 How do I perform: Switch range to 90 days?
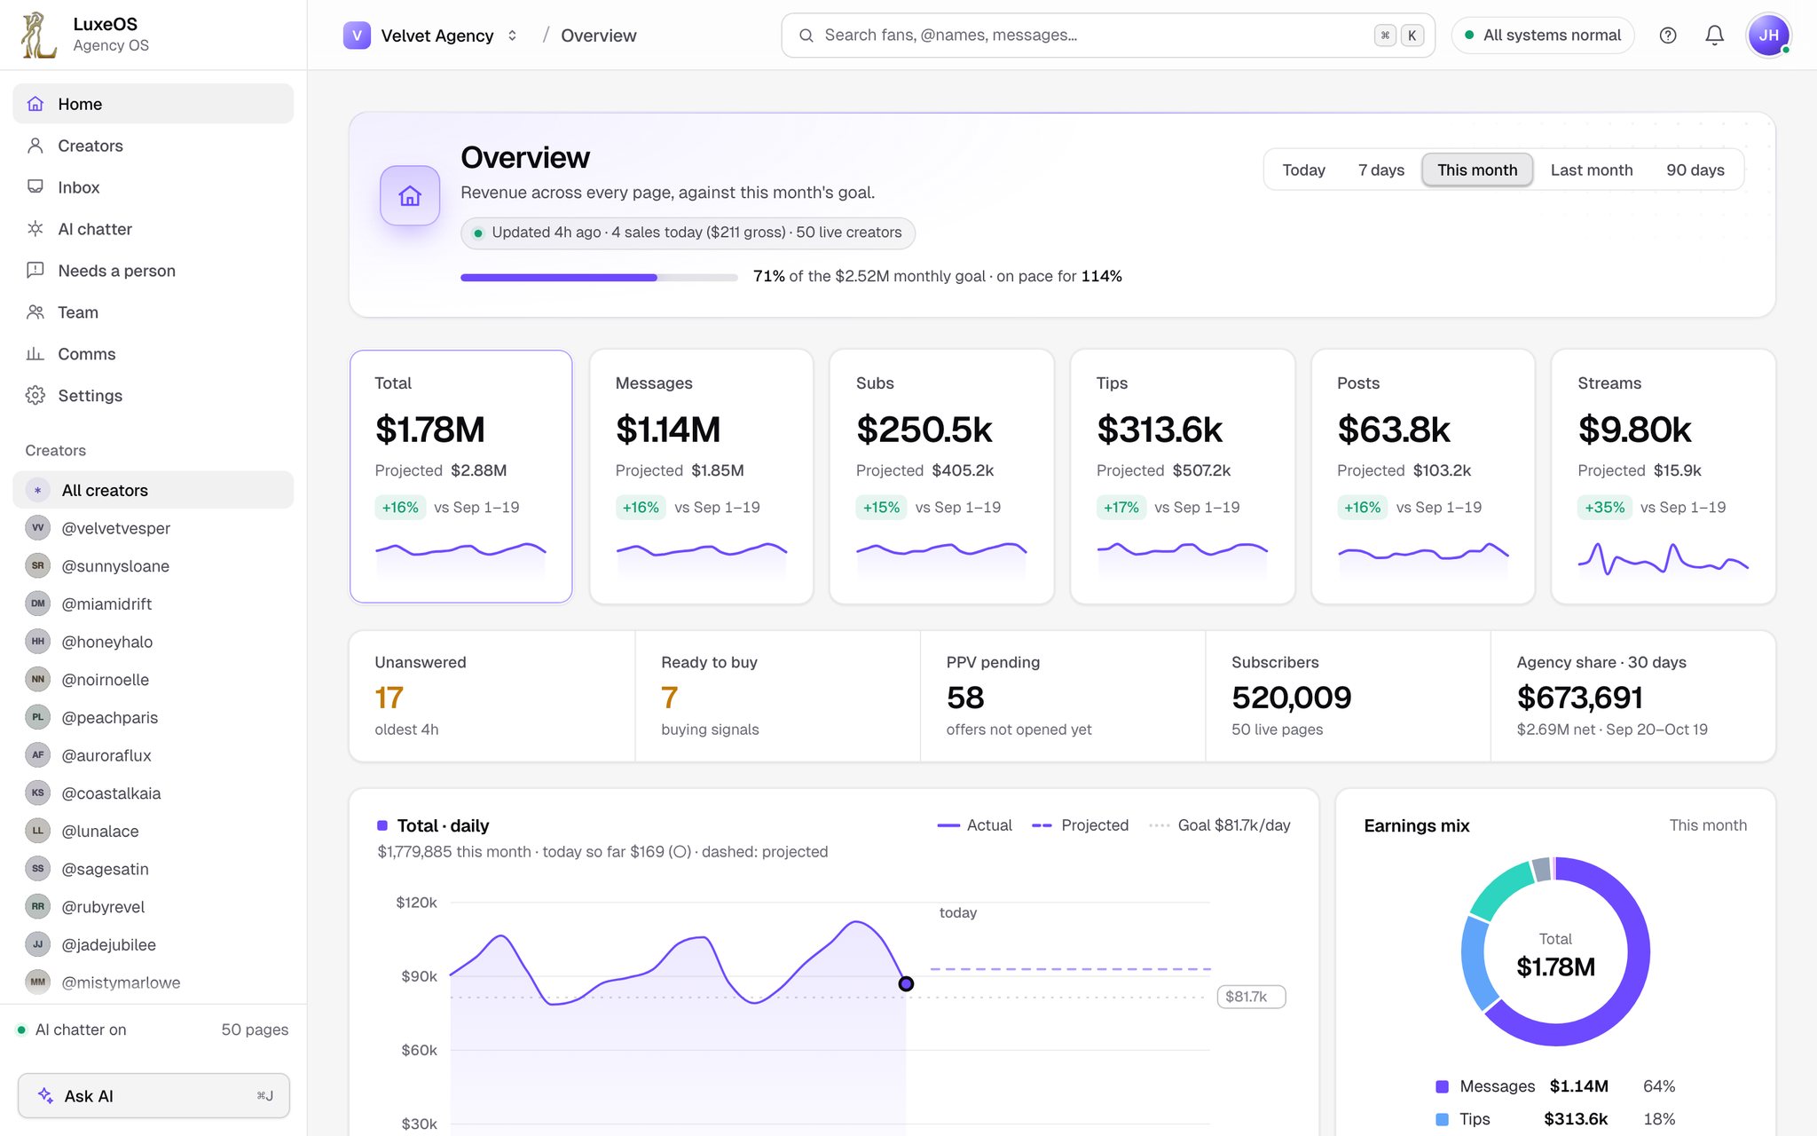point(1695,170)
